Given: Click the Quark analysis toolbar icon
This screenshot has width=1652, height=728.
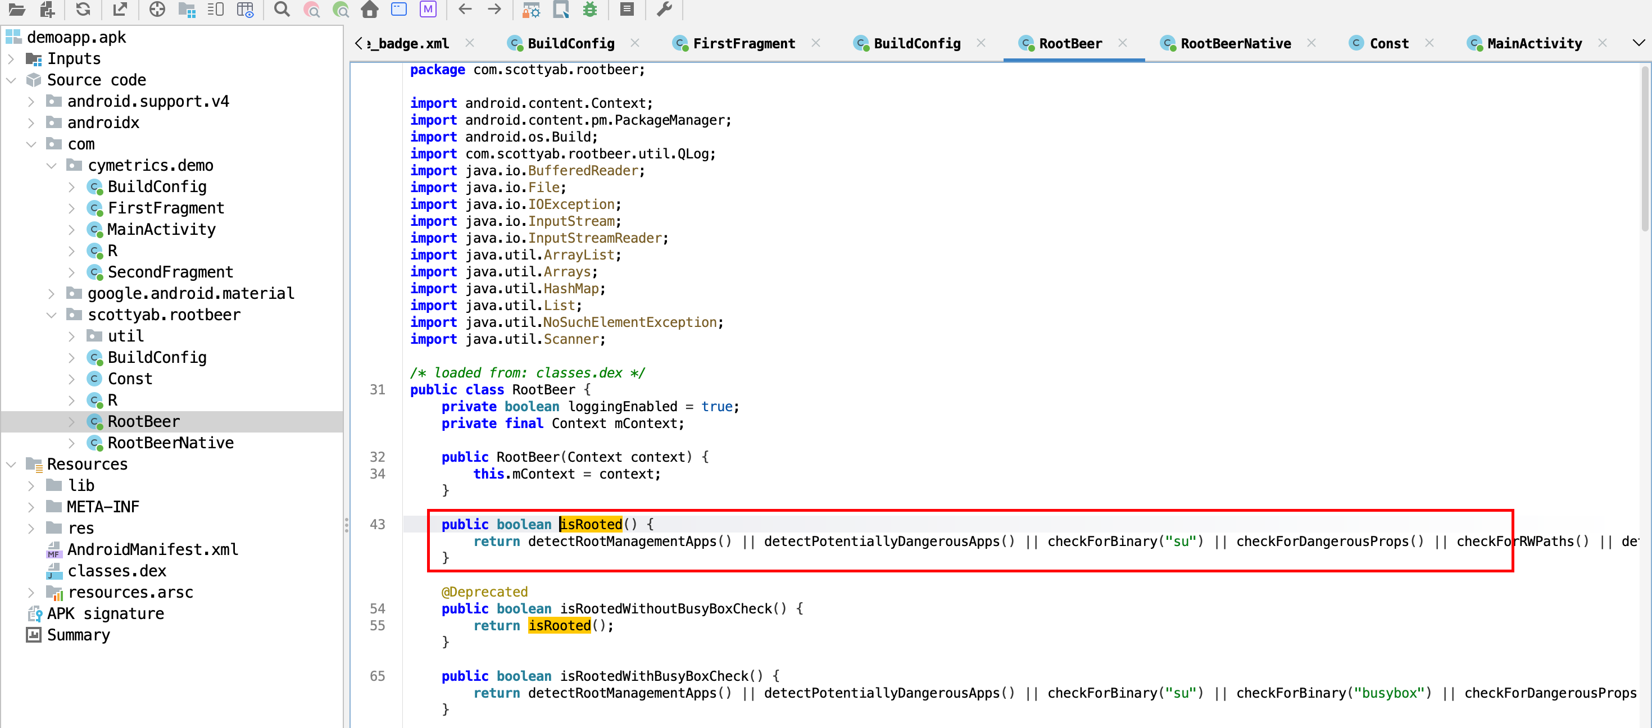Looking at the screenshot, I should pyautogui.click(x=561, y=9).
